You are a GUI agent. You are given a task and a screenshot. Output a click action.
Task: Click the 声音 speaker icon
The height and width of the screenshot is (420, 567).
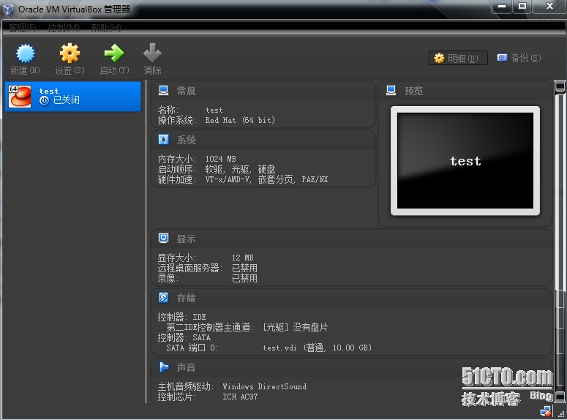click(x=163, y=367)
